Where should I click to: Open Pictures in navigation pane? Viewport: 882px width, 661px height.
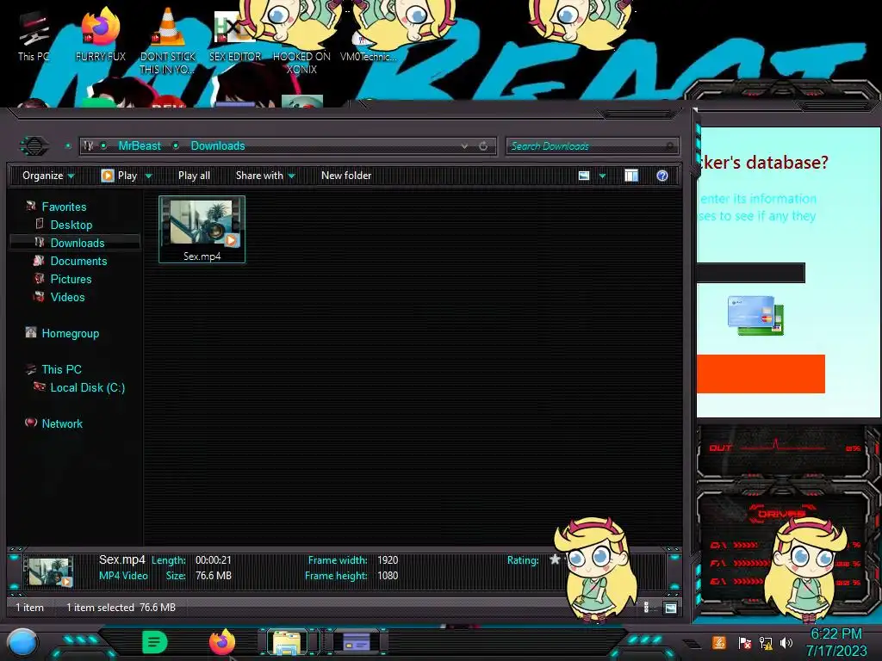tap(71, 279)
